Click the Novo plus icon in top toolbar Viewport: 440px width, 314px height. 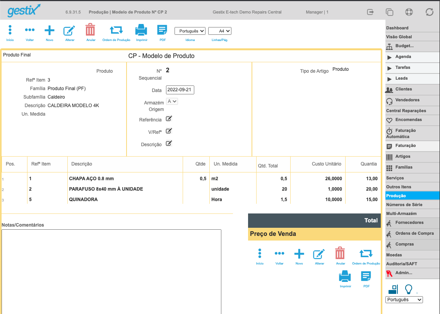point(50,30)
